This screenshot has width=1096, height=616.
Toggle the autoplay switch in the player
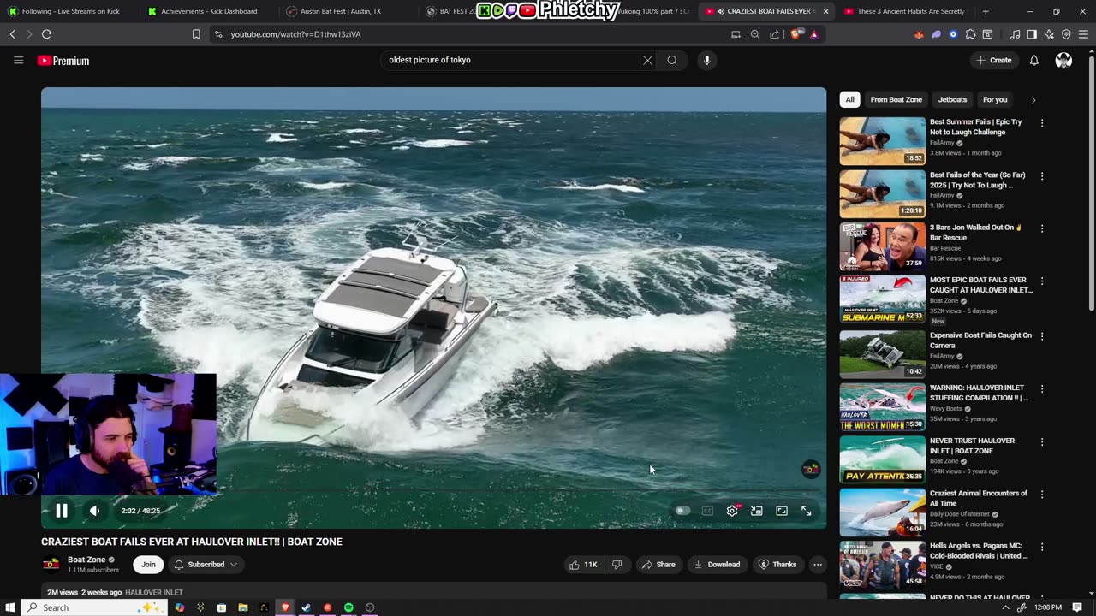coord(682,511)
